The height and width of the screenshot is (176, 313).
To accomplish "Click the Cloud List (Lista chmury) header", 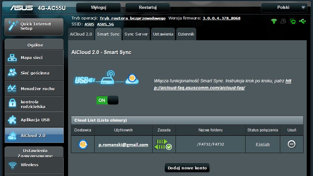I will (x=187, y=120).
